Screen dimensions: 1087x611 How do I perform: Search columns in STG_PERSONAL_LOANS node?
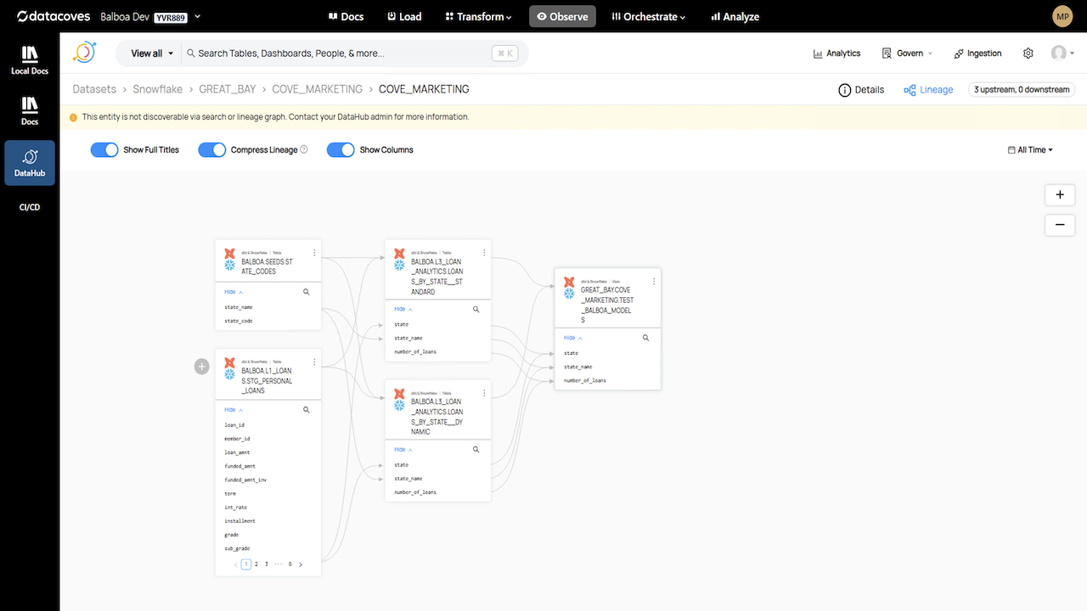click(307, 410)
